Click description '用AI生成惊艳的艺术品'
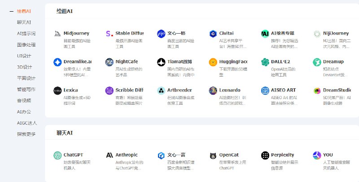The image size is (359, 182). tap(129, 72)
